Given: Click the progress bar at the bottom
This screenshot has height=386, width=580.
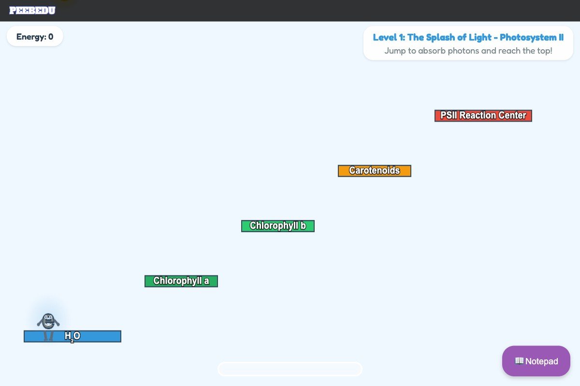Looking at the screenshot, I should [290, 369].
